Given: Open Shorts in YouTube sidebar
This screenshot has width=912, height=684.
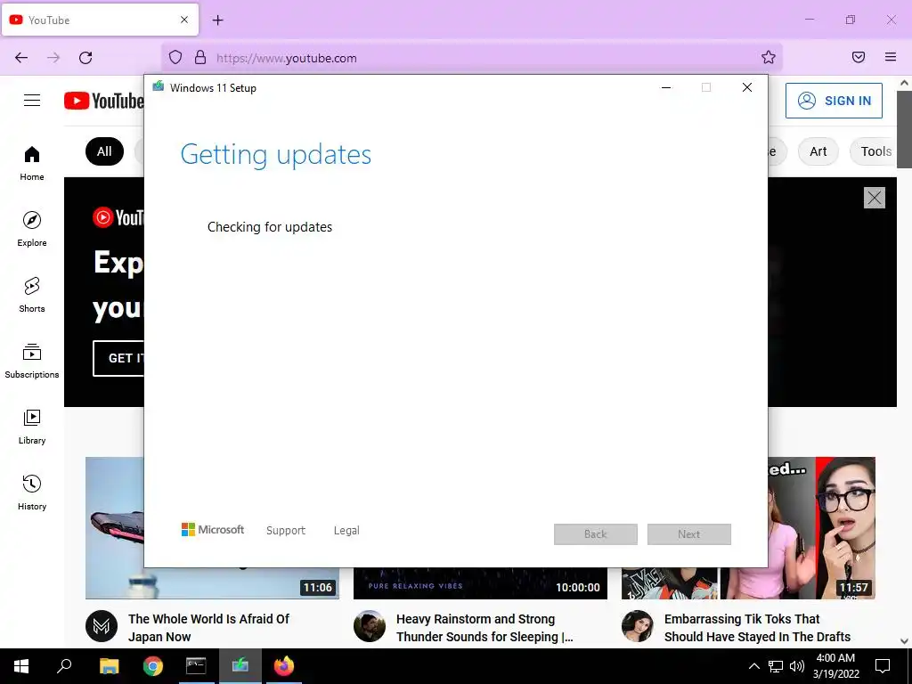Looking at the screenshot, I should point(32,295).
